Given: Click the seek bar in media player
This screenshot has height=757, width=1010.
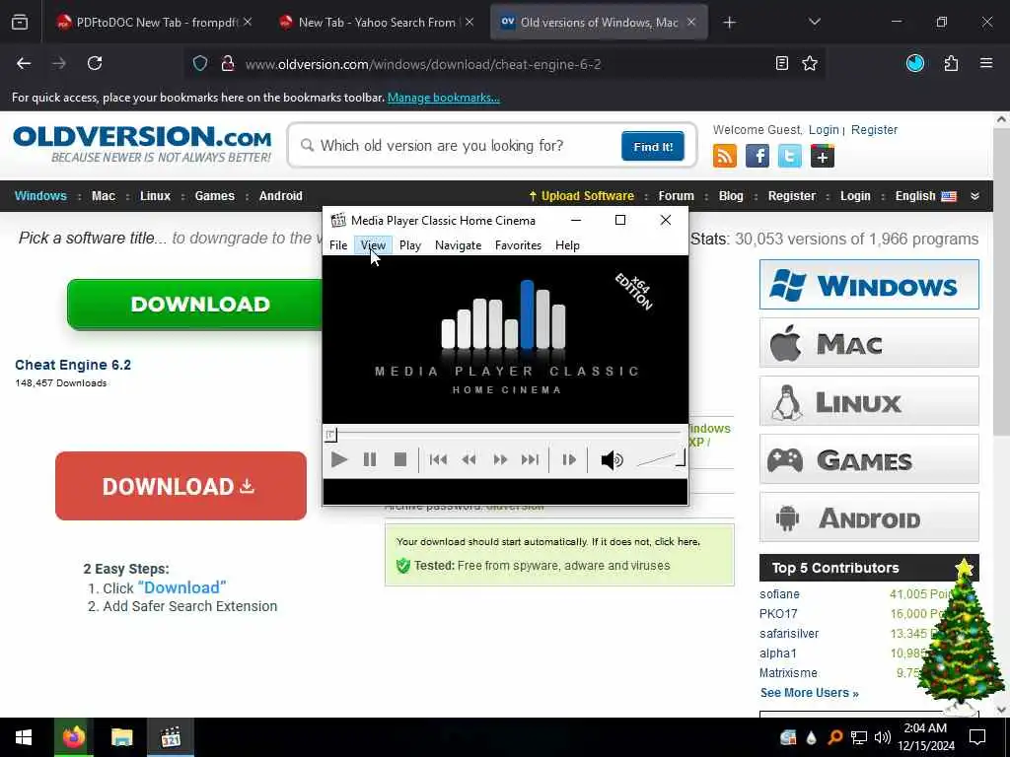Looking at the screenshot, I should coord(504,435).
